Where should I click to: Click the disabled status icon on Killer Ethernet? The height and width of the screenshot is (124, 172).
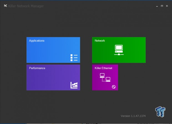point(114,87)
